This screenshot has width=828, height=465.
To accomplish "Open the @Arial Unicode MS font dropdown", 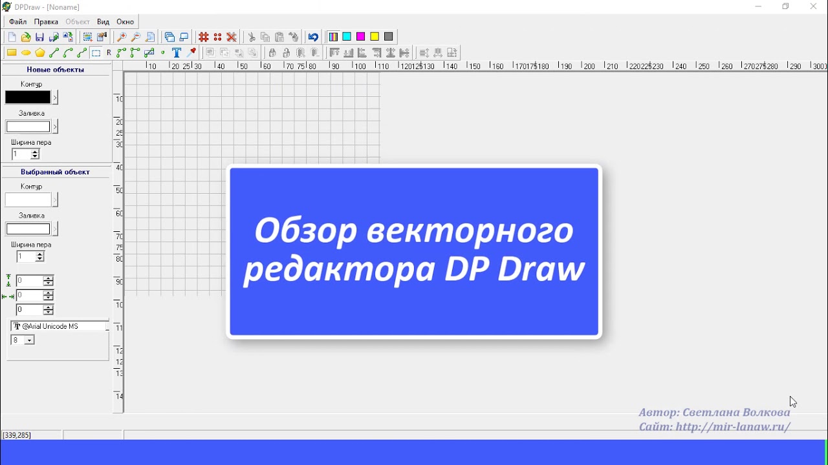I will click(x=59, y=326).
